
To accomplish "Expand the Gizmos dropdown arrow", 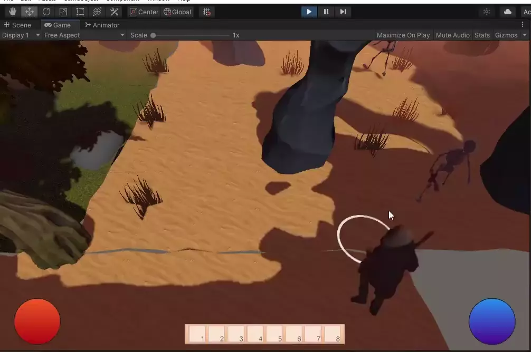I will [x=525, y=35].
